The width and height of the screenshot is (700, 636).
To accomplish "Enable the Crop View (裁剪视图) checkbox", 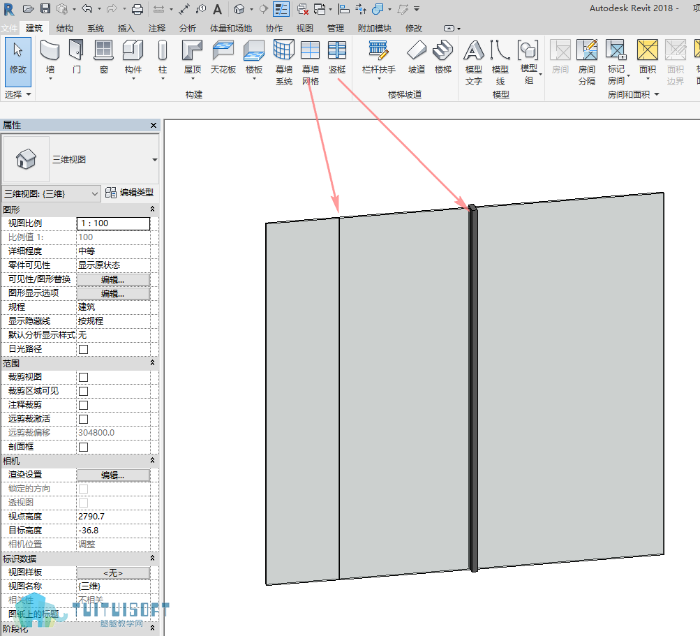I will point(84,378).
